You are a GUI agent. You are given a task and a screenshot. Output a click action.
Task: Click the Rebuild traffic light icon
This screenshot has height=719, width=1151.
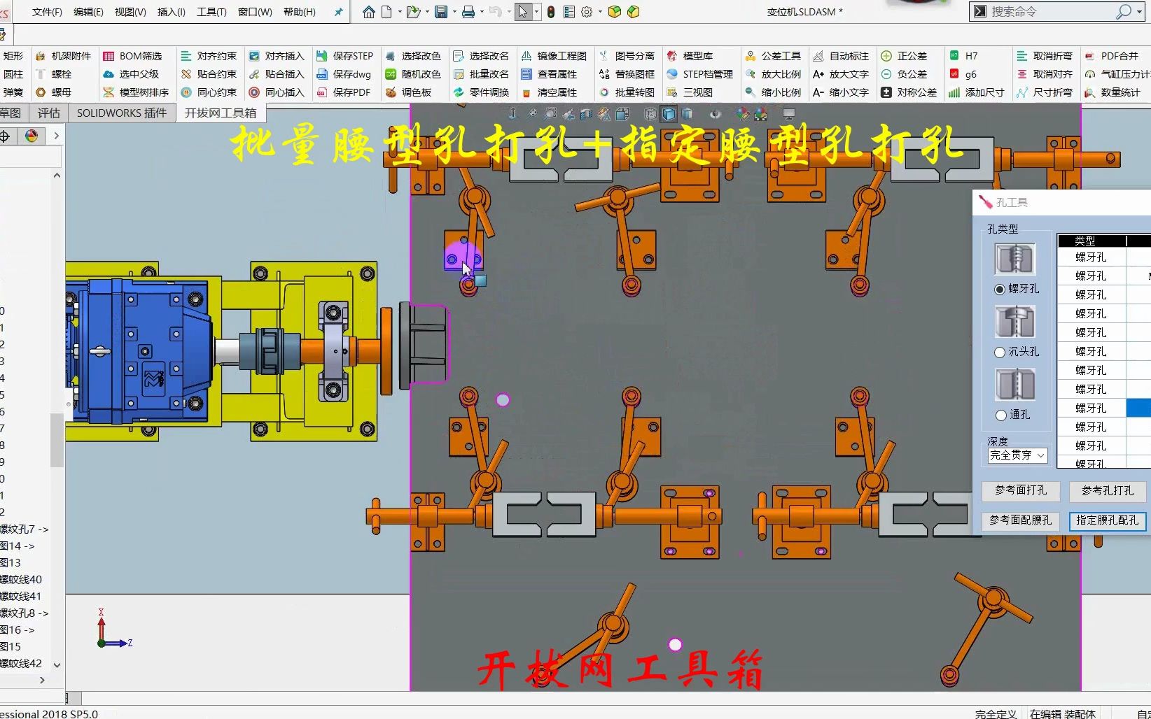551,12
